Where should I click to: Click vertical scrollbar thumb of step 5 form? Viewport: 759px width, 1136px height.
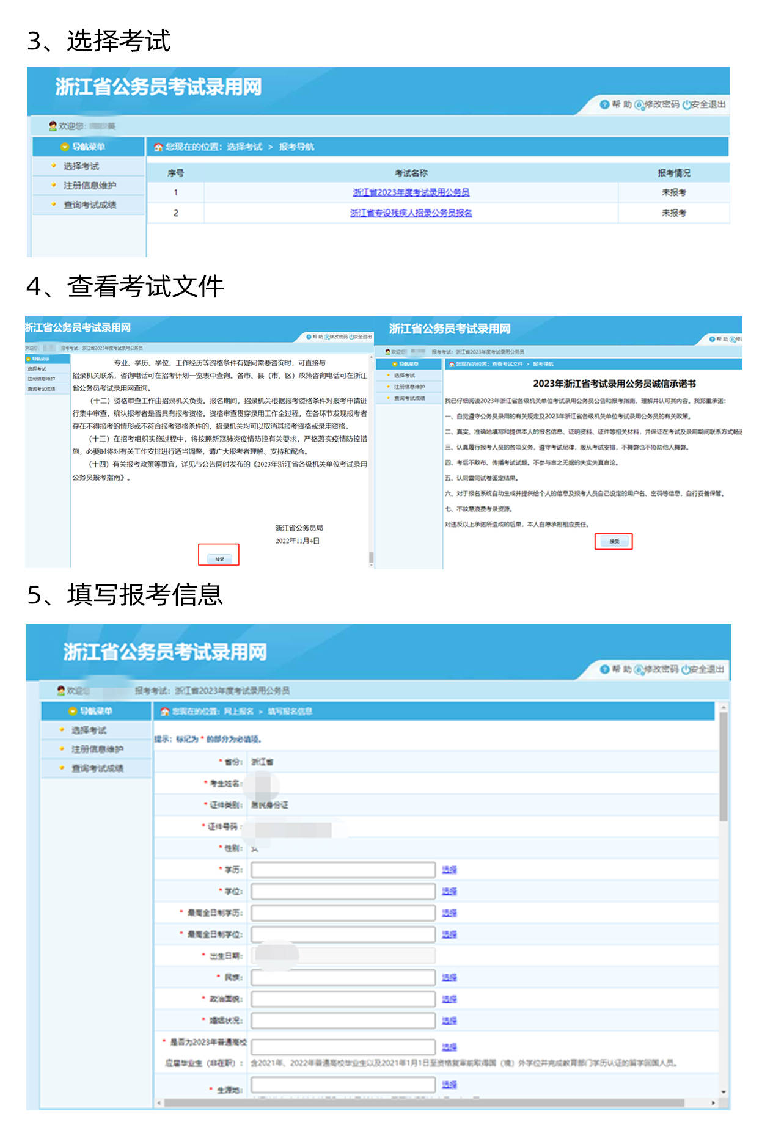(x=724, y=767)
